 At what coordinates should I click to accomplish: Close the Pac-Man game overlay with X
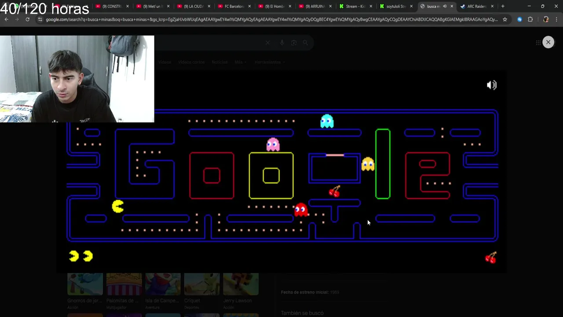coord(548,42)
